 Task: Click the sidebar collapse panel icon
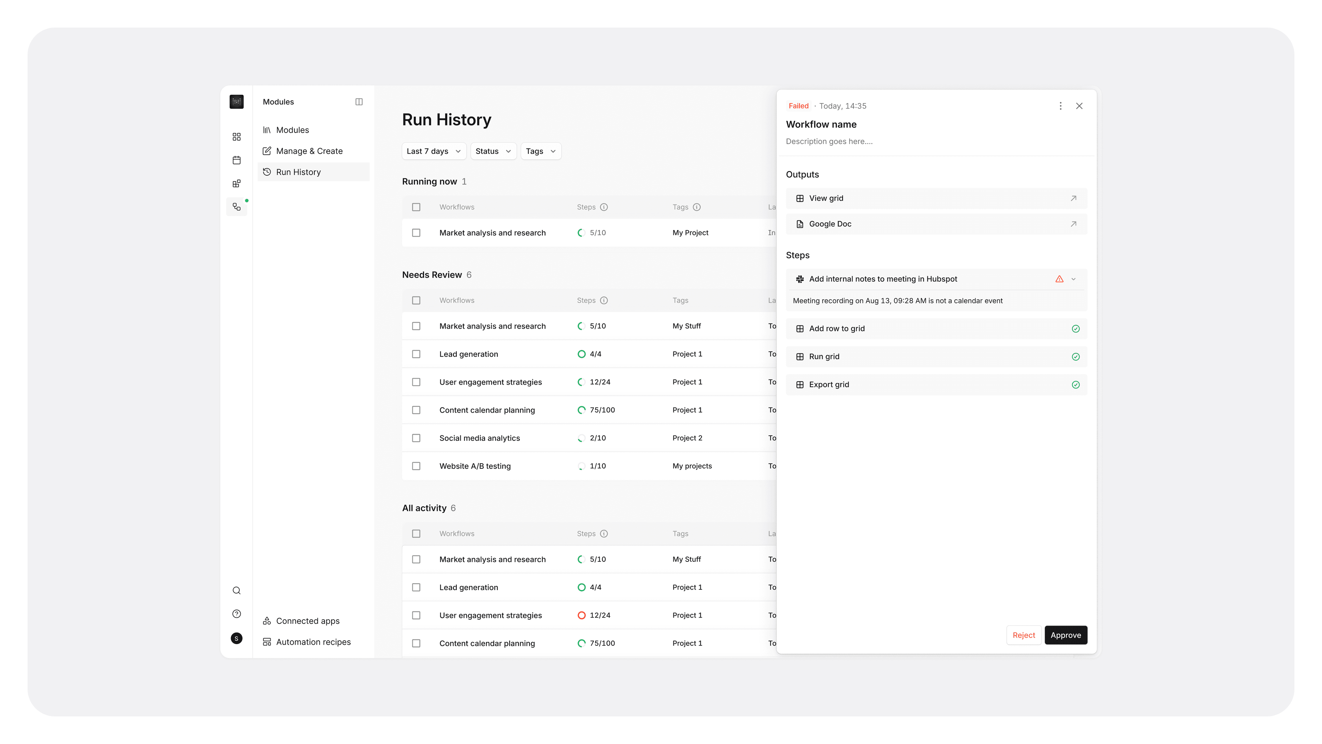pyautogui.click(x=359, y=102)
